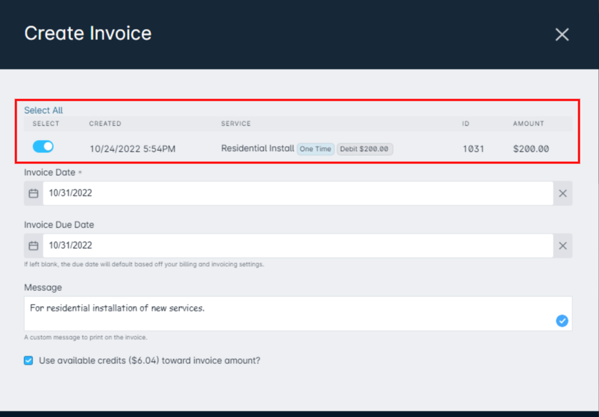The height and width of the screenshot is (417, 599).
Task: Click the Invoice Date field showing 10/31/2022
Action: tap(298, 193)
